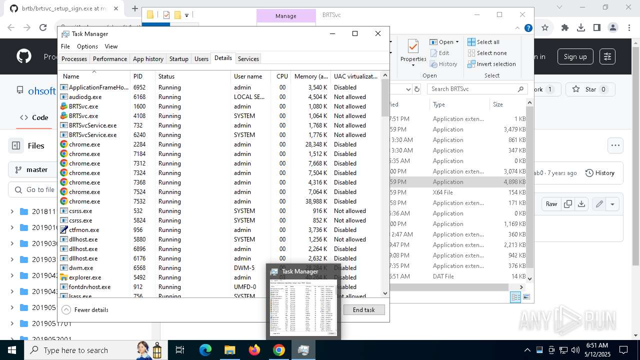
Task: Switch to the Processes tab
Action: coord(74,58)
